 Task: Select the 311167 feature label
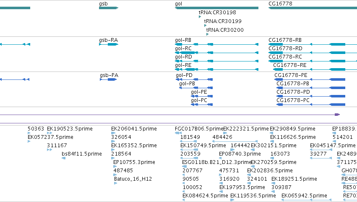[x=57, y=146]
